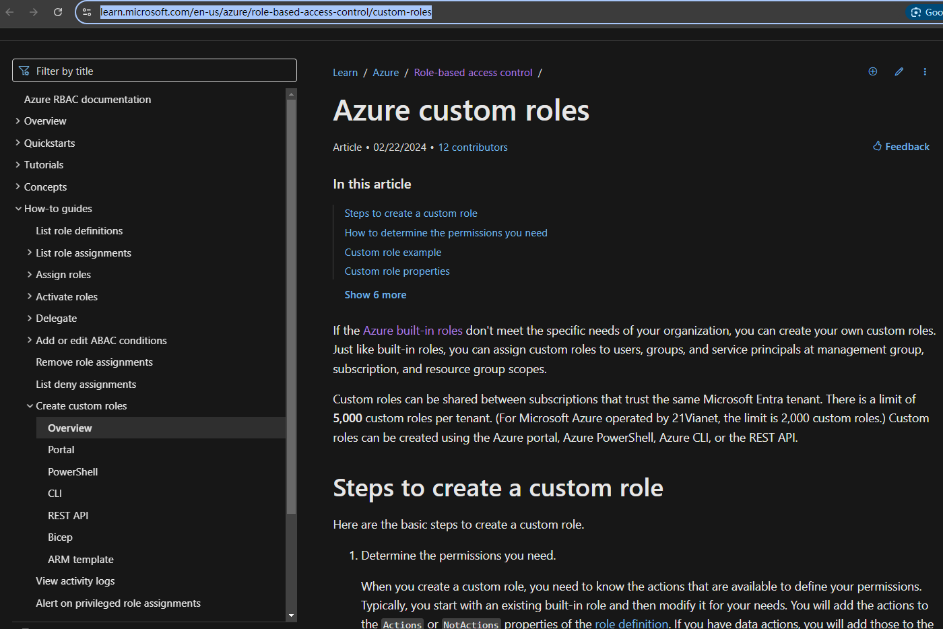Open Alert on privileged role assignments
Viewport: 943px width, 629px height.
point(119,603)
